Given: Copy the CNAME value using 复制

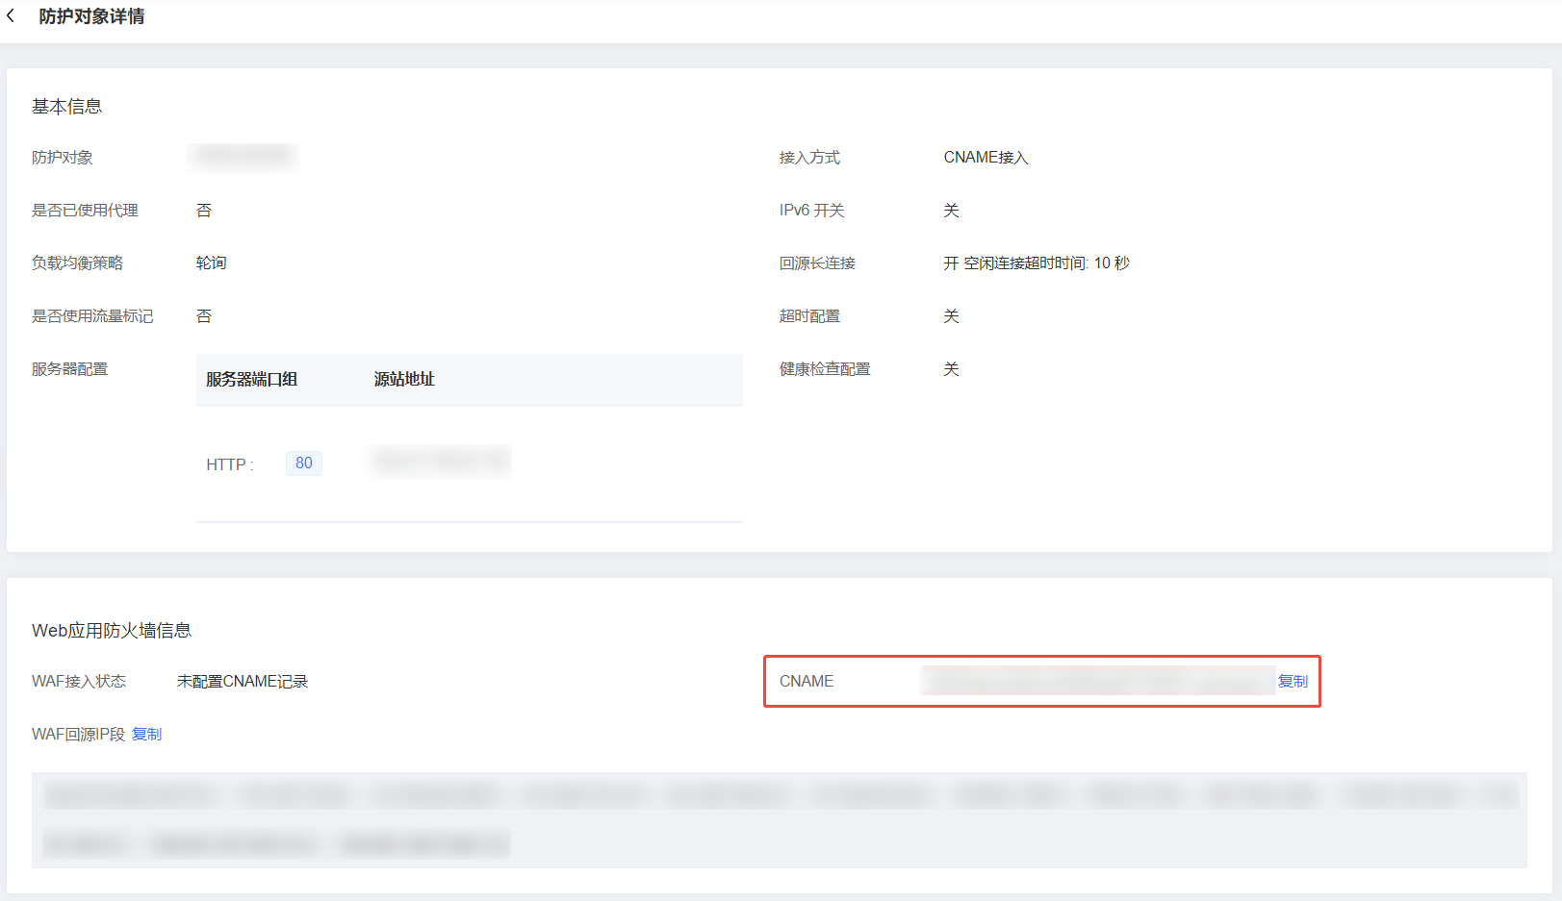Looking at the screenshot, I should click(1292, 681).
